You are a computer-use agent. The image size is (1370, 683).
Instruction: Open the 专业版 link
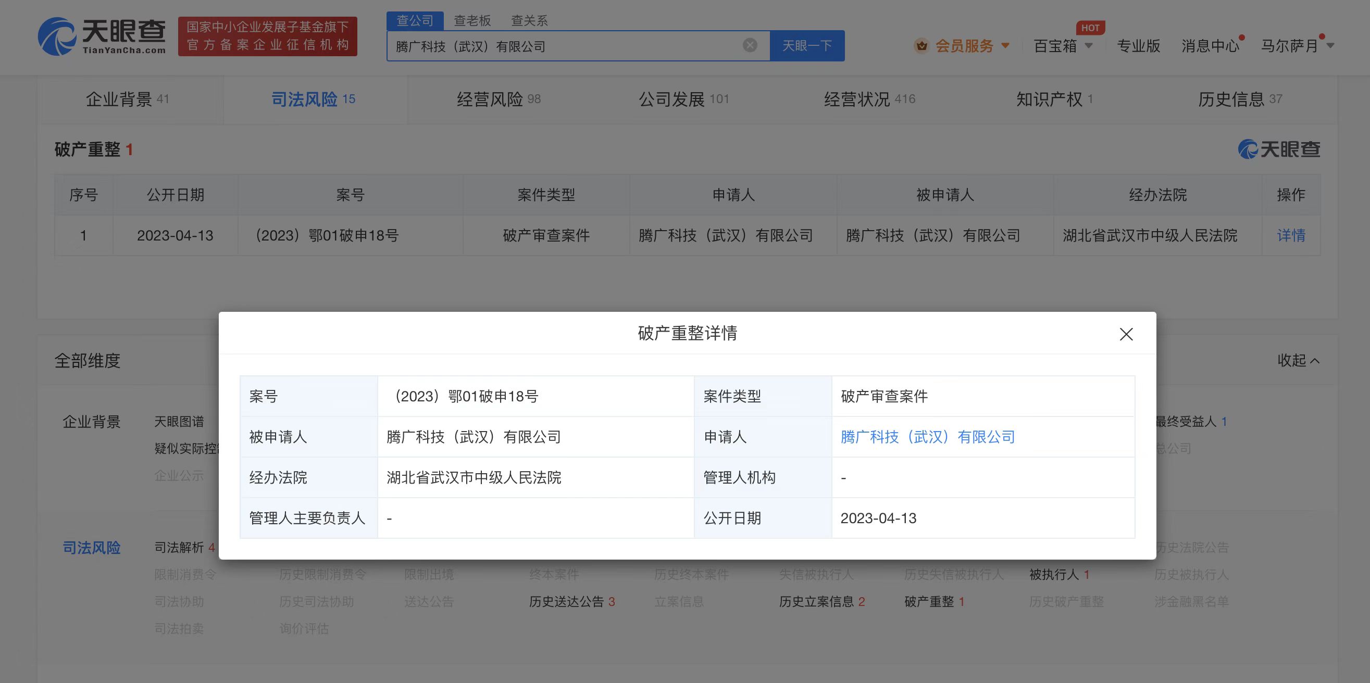pos(1138,46)
